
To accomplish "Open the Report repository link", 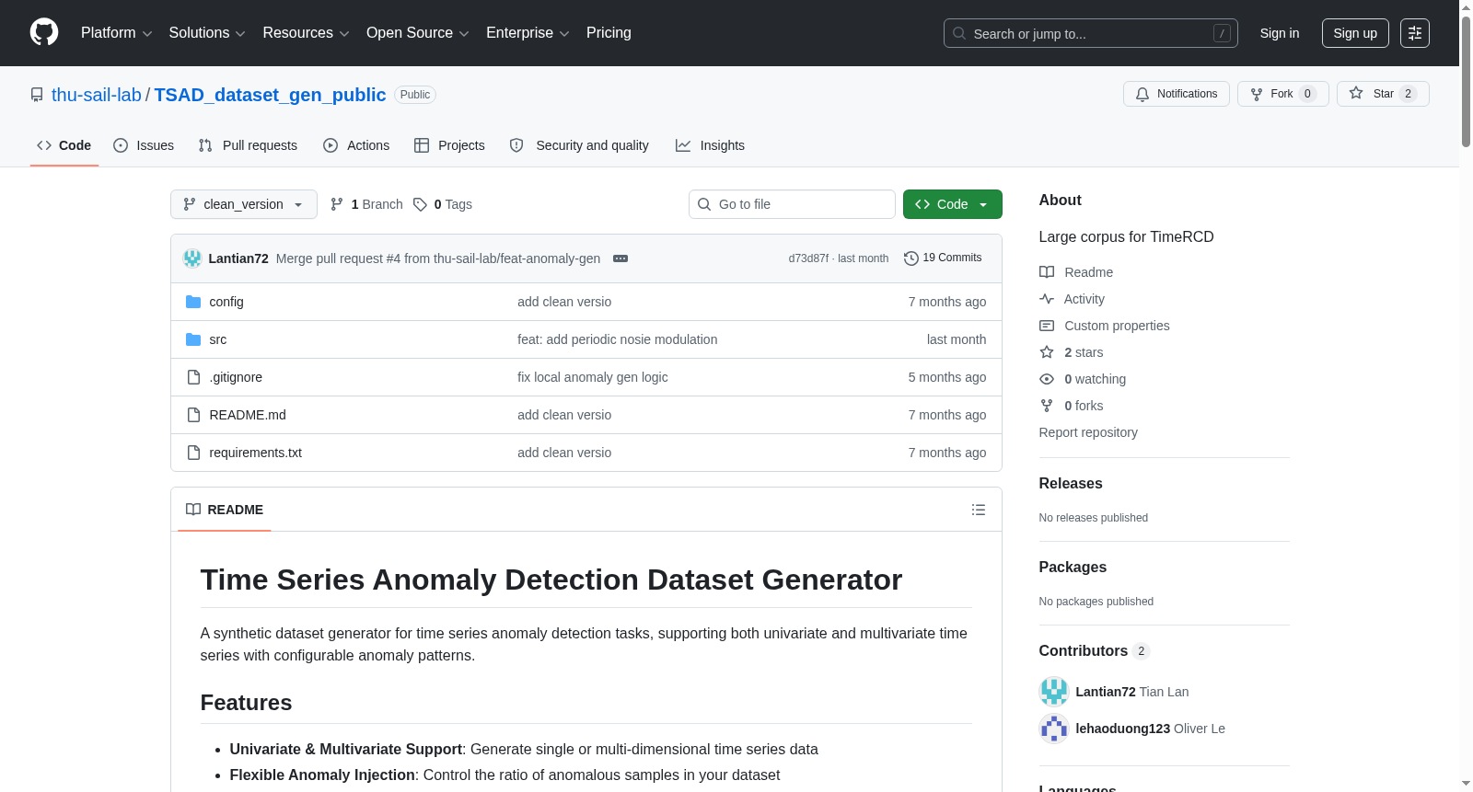I will [1088, 432].
